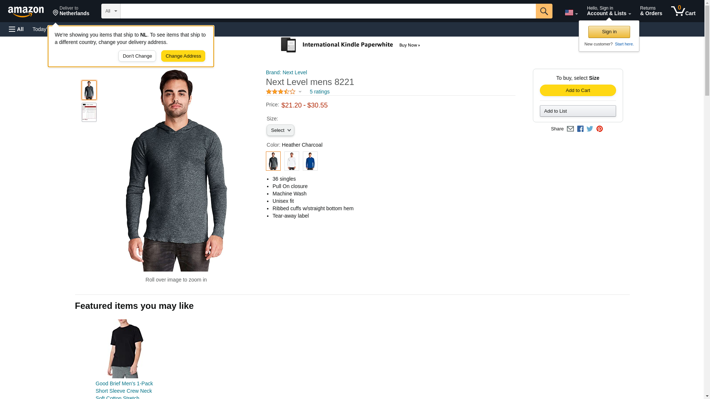Viewport: 710px width, 399px height.
Task: Select the blue color swatch
Action: click(x=310, y=161)
